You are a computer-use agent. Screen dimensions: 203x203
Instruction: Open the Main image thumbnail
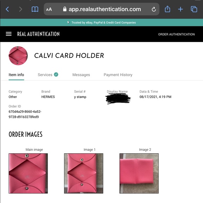28,173
